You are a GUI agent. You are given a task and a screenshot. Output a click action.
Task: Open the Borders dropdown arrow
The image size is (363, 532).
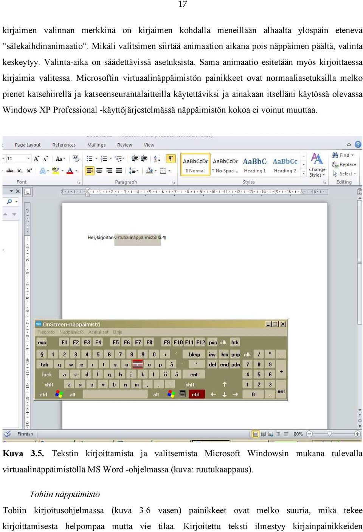tap(169, 171)
